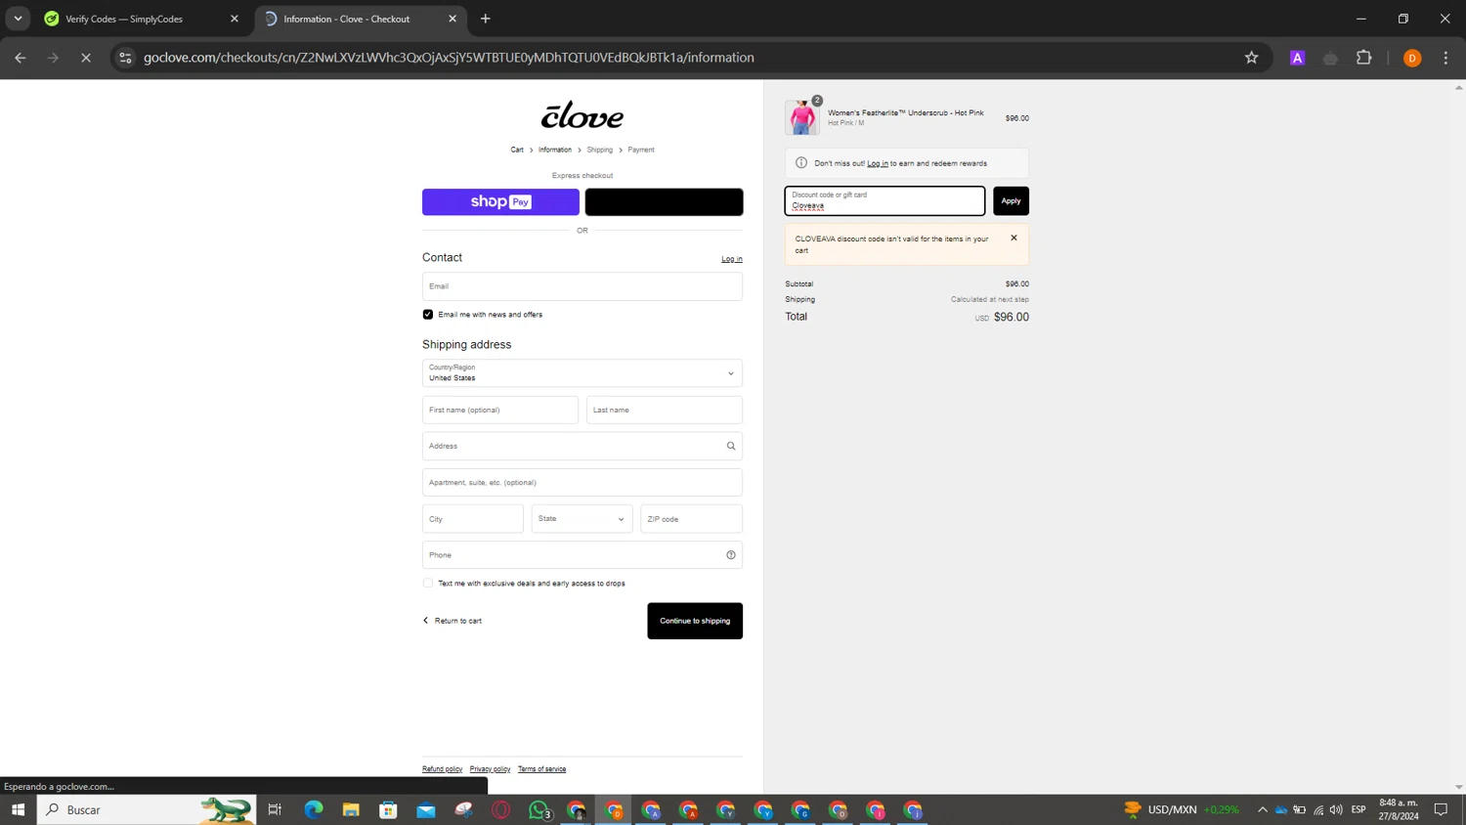Image resolution: width=1466 pixels, height=825 pixels.
Task: Dismiss the CLOVEAVA invalid code message
Action: coord(1013,238)
